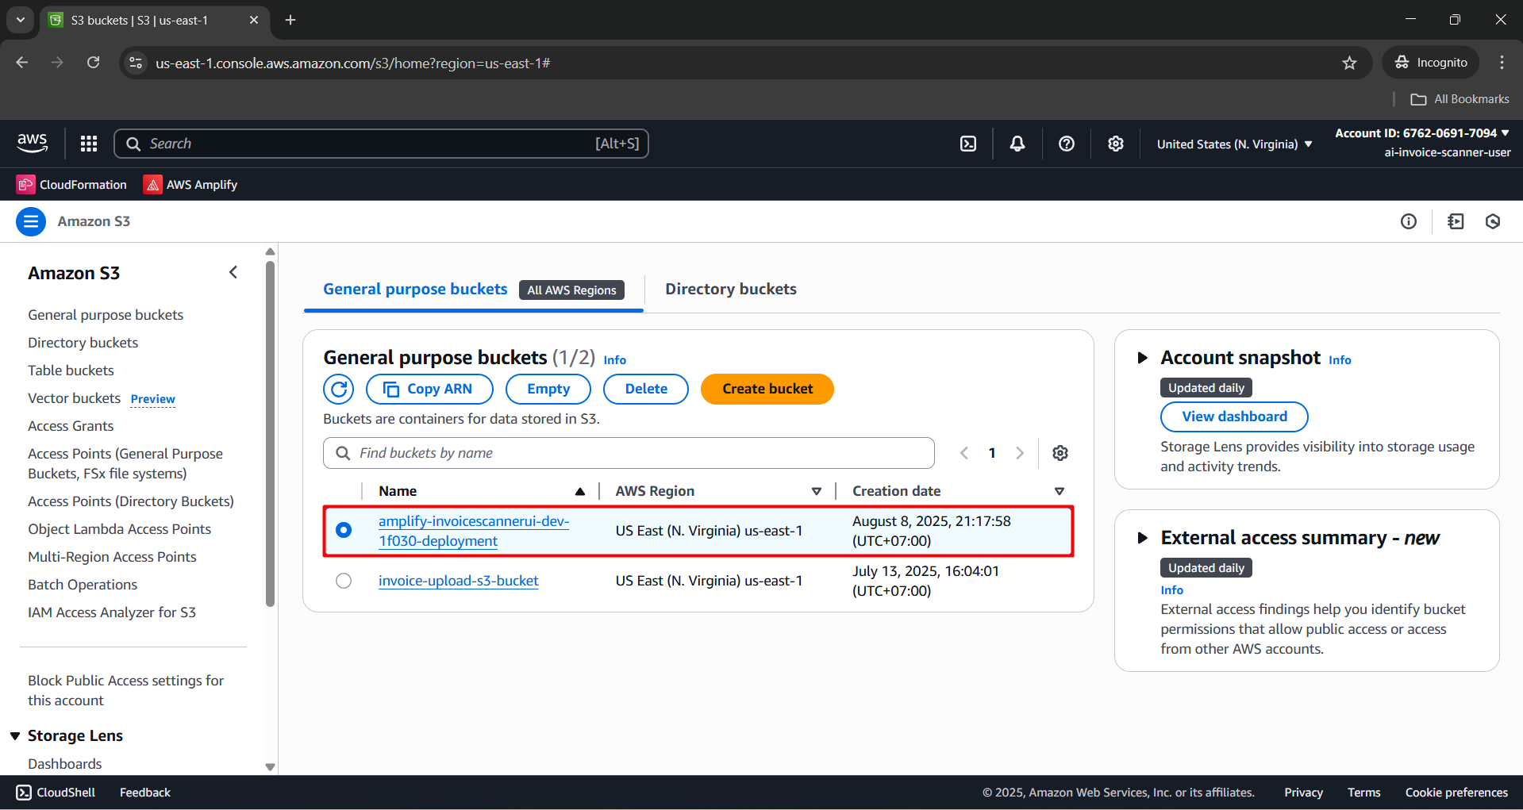The height and width of the screenshot is (810, 1523).
Task: Refresh the general purpose buckets list
Action: point(339,389)
